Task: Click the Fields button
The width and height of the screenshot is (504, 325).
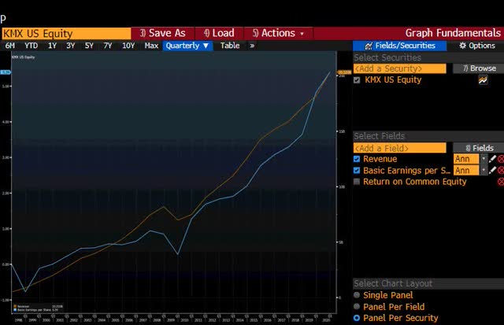Action: tap(479, 148)
